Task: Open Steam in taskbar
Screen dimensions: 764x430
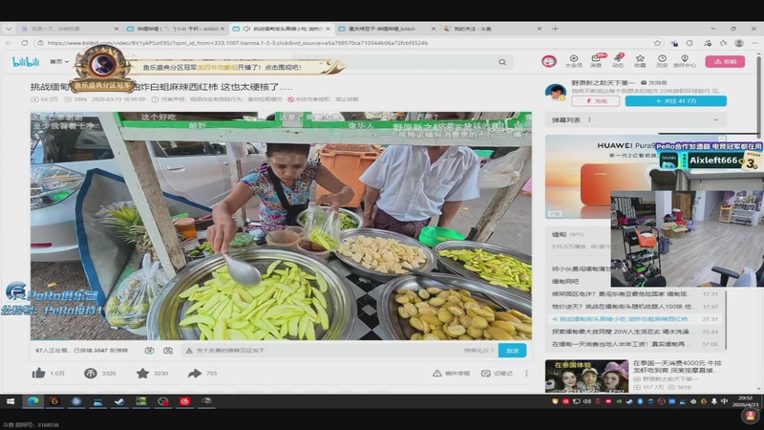Action: 119,401
